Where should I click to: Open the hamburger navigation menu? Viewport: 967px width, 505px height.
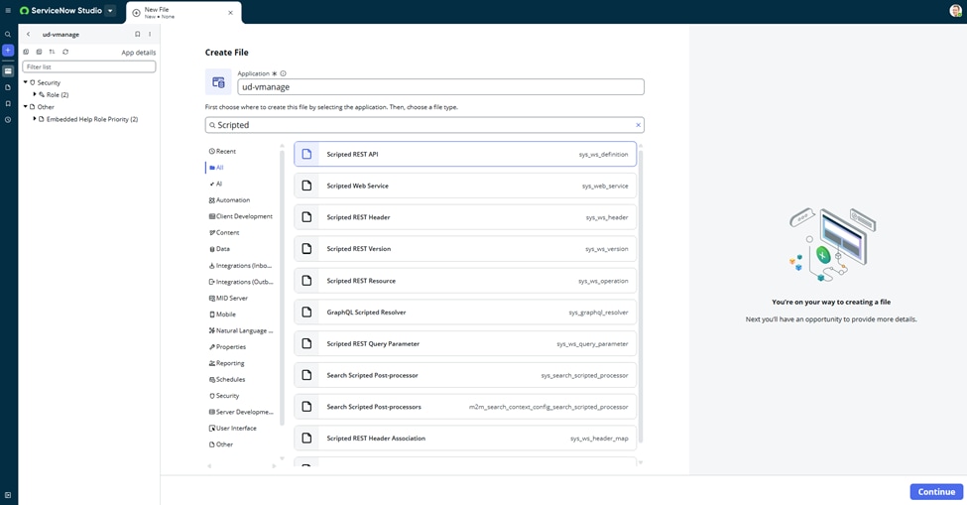click(8, 11)
